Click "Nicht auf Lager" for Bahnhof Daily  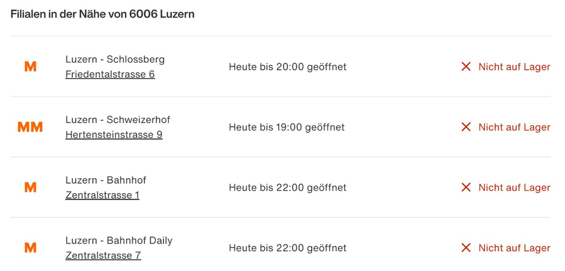[514, 248]
